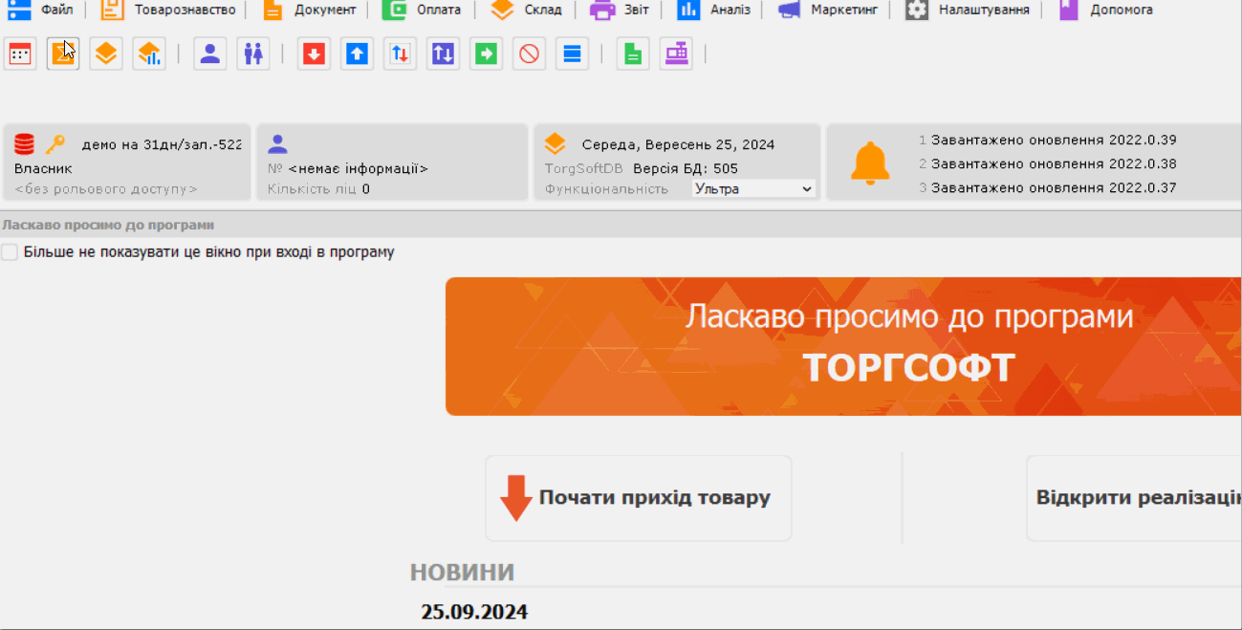
Task: Click the purple cash register icon
Action: [677, 54]
